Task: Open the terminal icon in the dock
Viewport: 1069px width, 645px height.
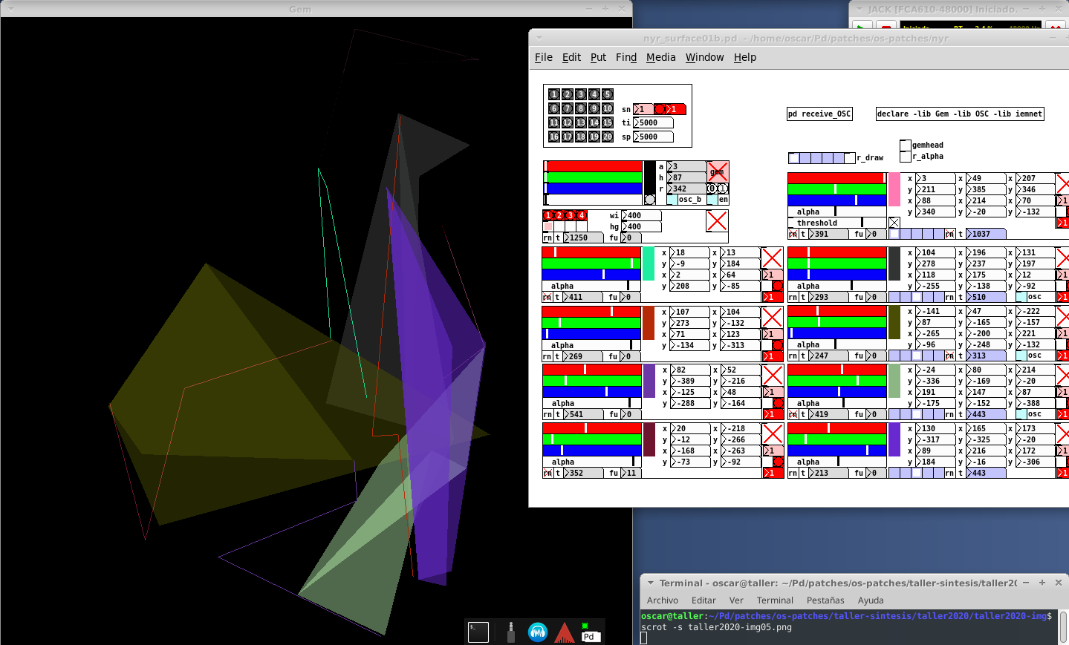Action: tap(478, 632)
